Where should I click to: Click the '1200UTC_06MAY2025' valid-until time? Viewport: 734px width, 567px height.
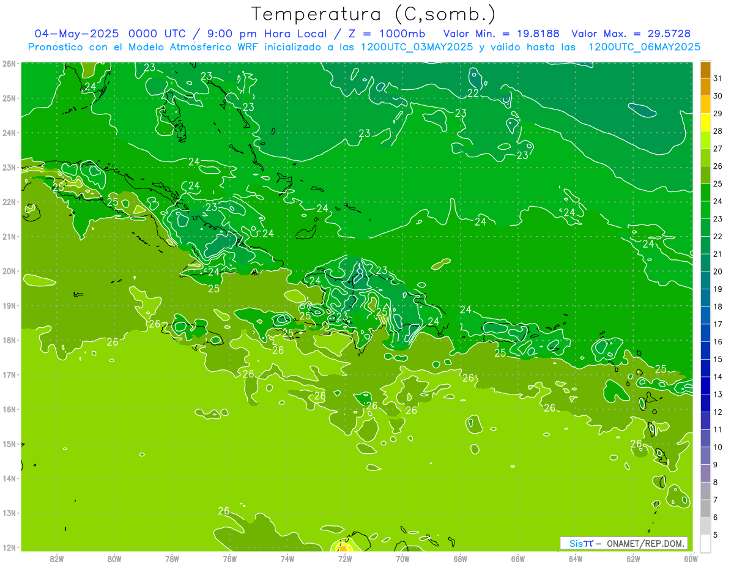pos(644,47)
